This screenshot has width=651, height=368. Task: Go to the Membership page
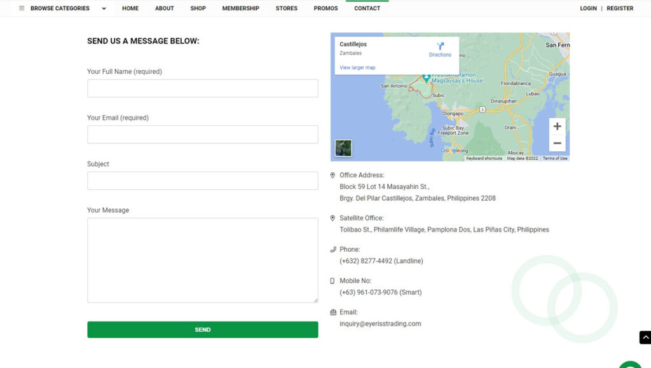click(x=240, y=8)
